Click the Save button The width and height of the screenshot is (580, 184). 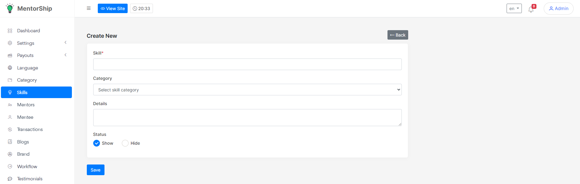pos(95,170)
